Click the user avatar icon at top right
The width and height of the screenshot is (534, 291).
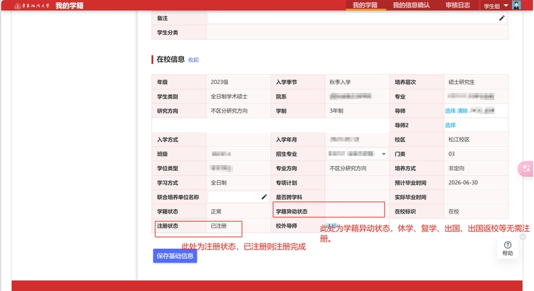pyautogui.click(x=516, y=5)
